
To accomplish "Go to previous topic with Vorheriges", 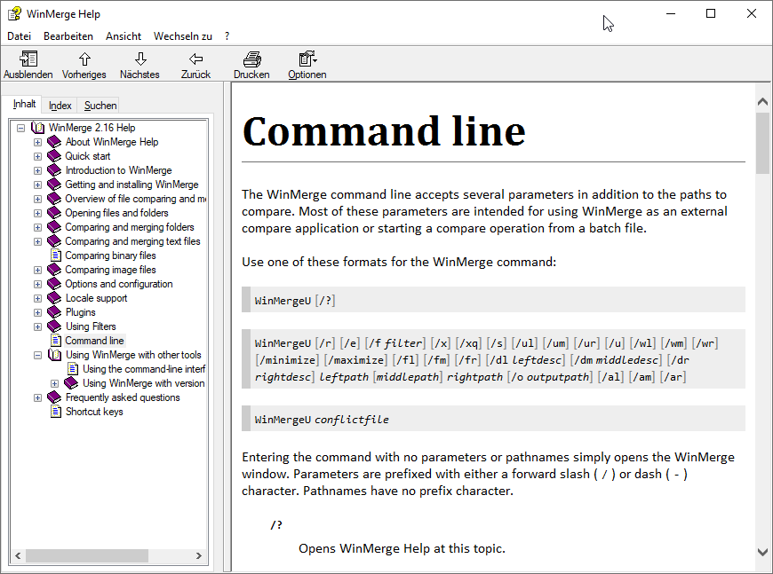I will tap(84, 59).
